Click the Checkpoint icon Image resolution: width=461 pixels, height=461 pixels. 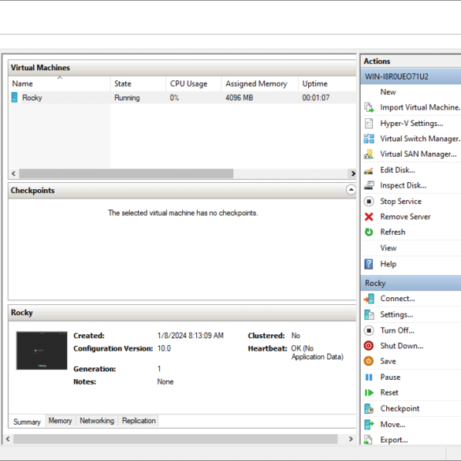(369, 409)
